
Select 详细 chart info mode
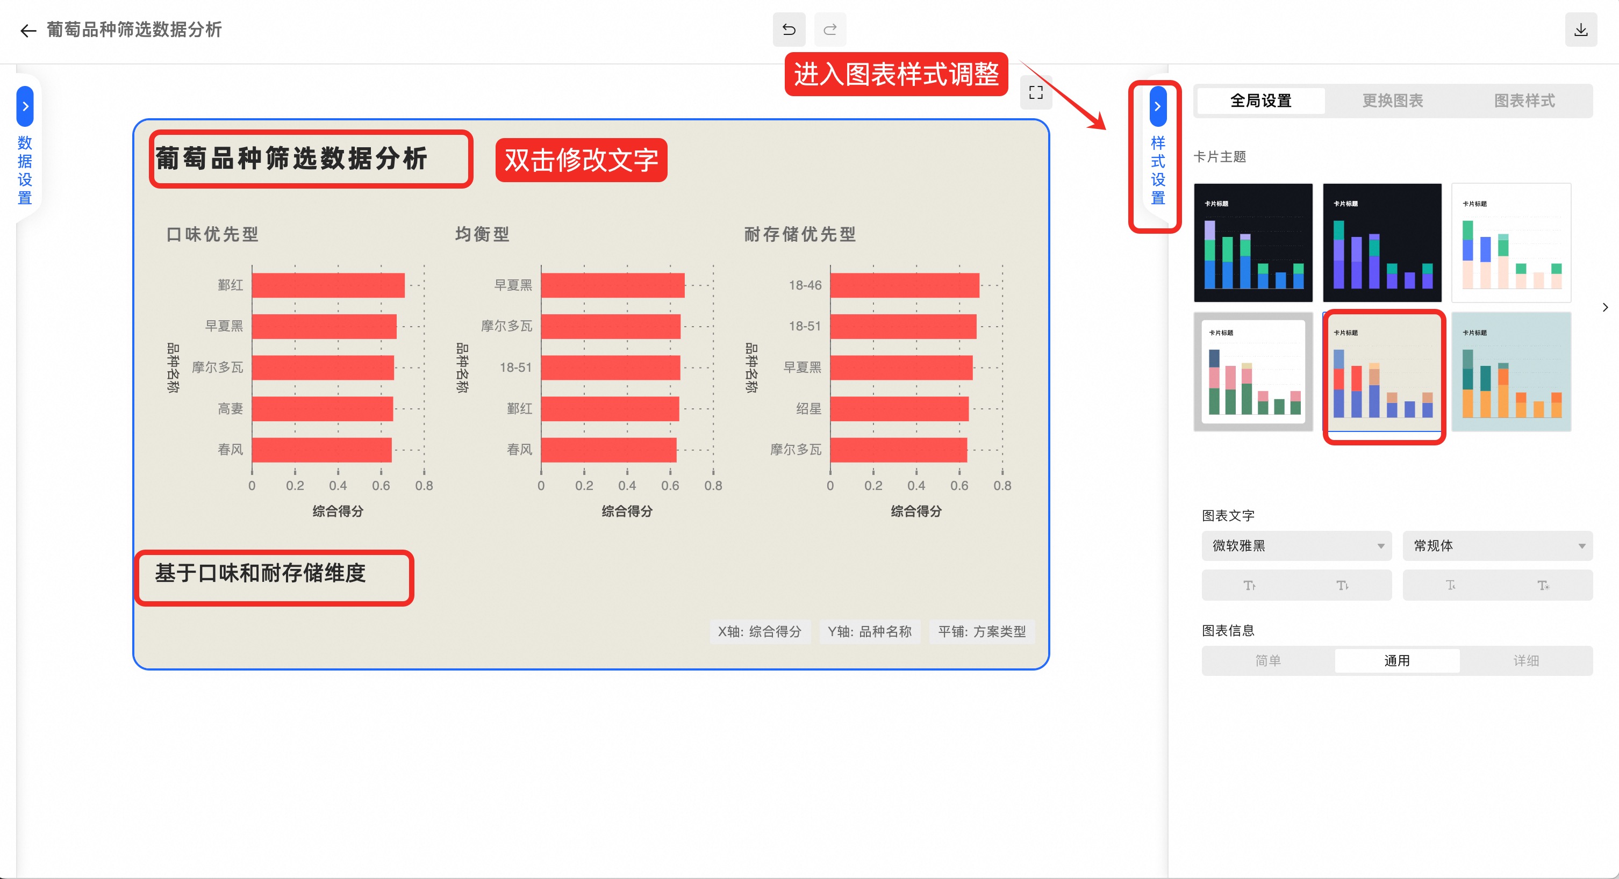click(x=1526, y=660)
